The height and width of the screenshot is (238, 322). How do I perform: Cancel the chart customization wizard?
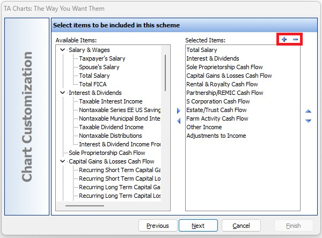(x=241, y=226)
